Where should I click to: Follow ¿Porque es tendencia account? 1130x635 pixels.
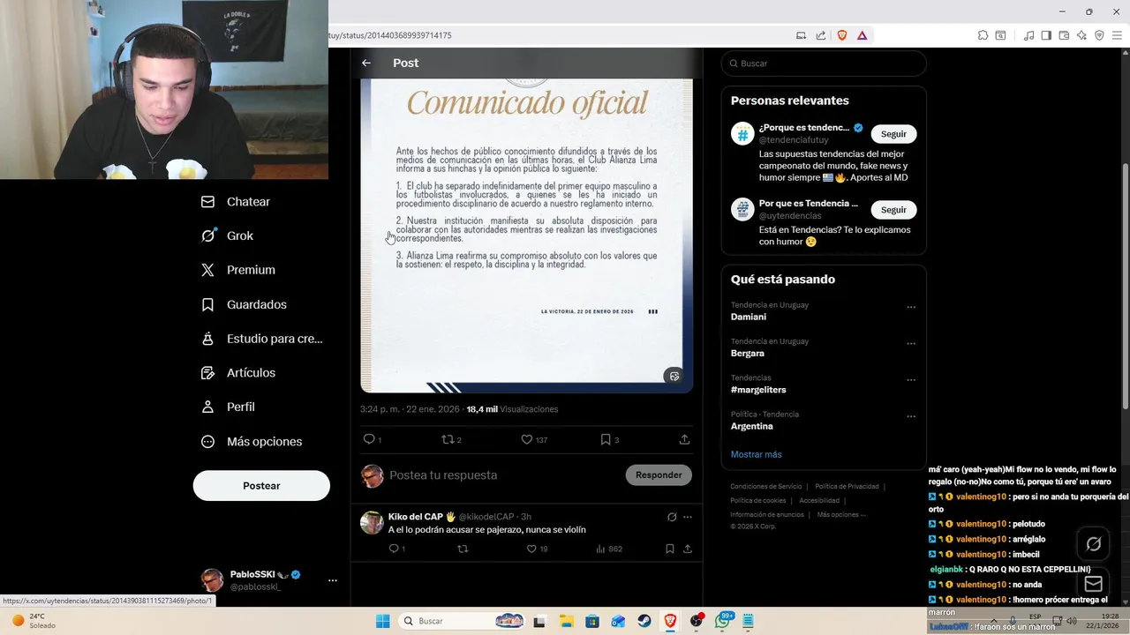(x=893, y=134)
